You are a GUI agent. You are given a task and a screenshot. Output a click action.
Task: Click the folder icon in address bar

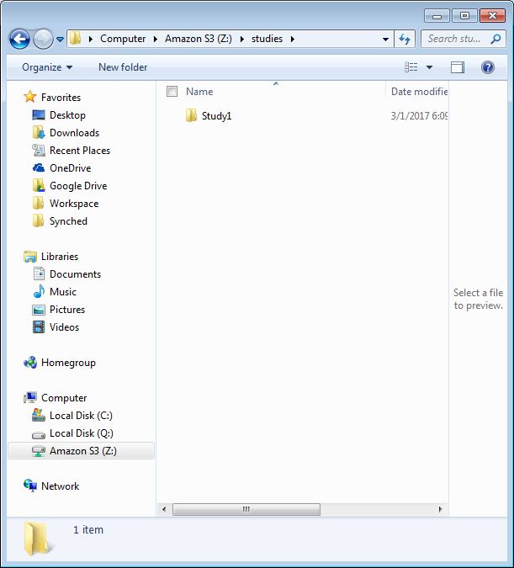click(x=76, y=39)
